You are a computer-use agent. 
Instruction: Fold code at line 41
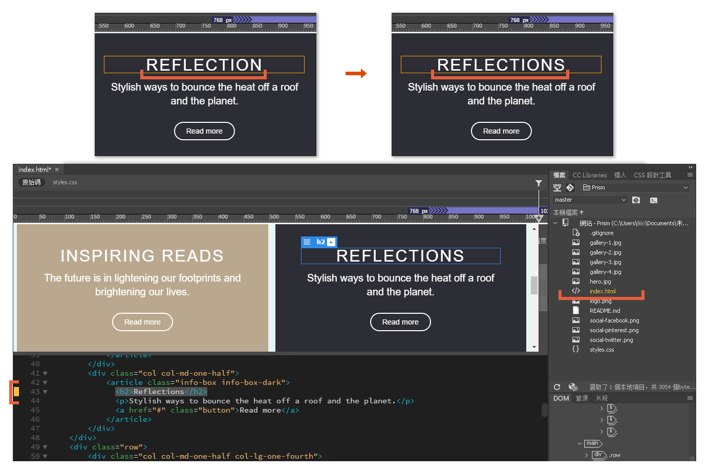pos(45,373)
